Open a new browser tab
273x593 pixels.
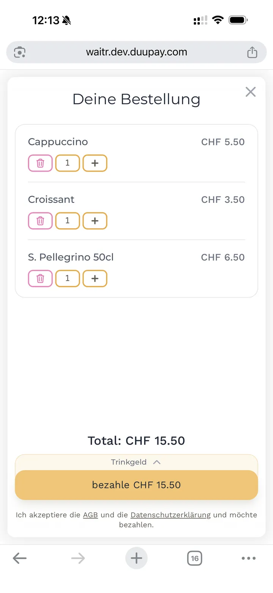click(136, 558)
